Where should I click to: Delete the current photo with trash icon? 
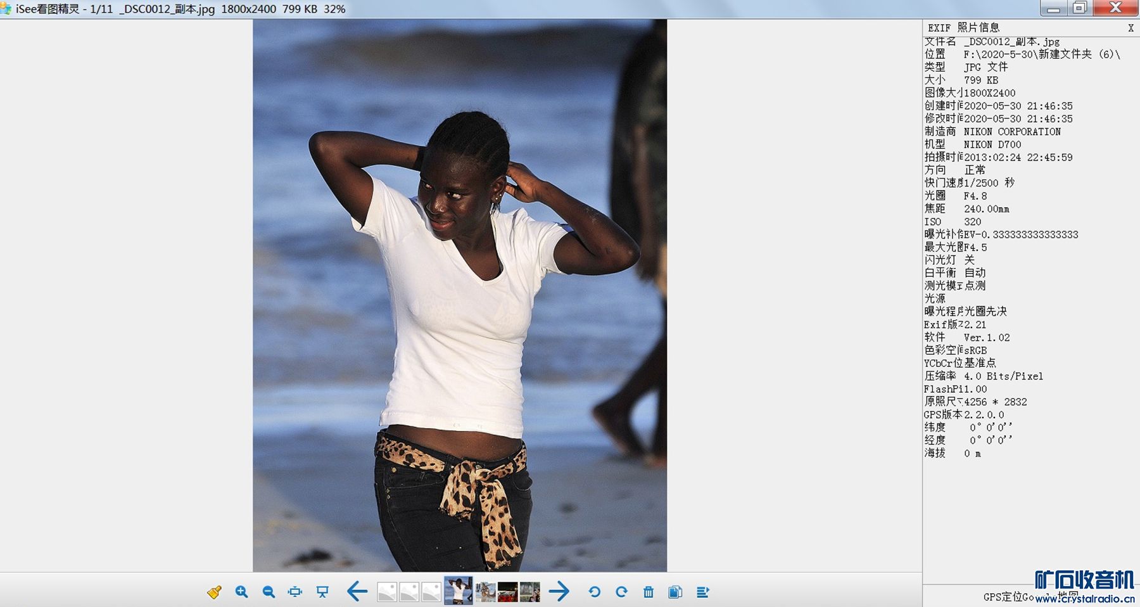pos(649,592)
